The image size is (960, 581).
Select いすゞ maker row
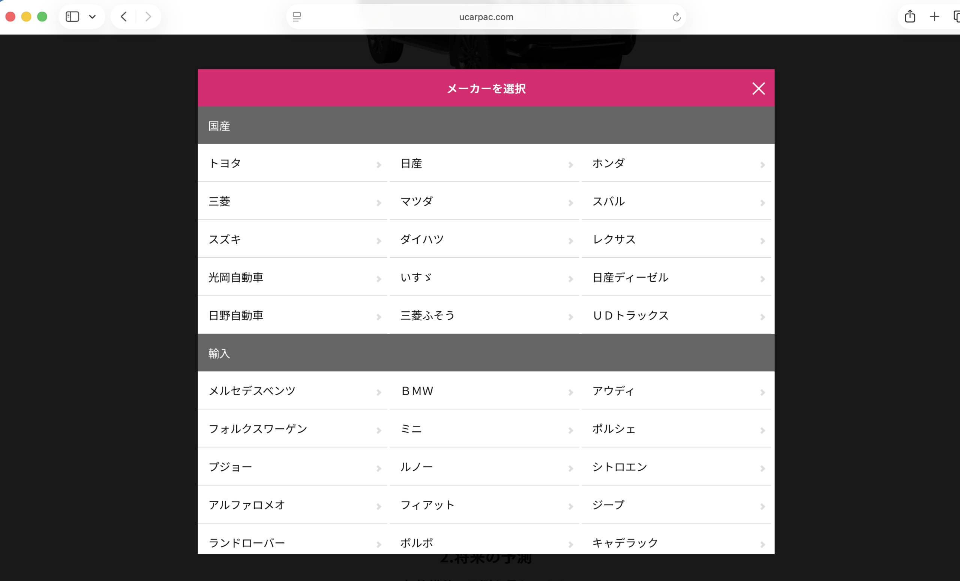click(484, 278)
